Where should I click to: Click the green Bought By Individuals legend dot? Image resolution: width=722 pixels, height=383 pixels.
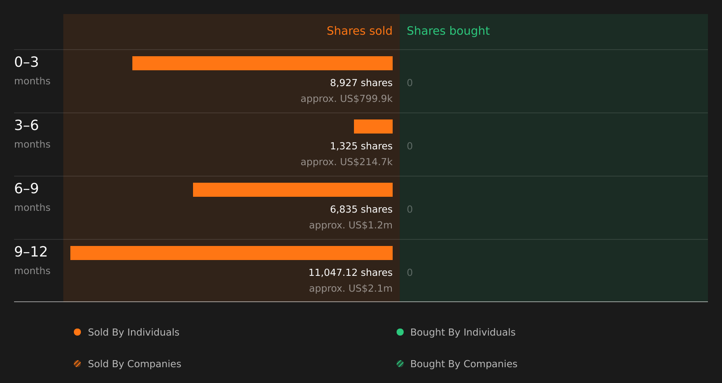tap(400, 332)
